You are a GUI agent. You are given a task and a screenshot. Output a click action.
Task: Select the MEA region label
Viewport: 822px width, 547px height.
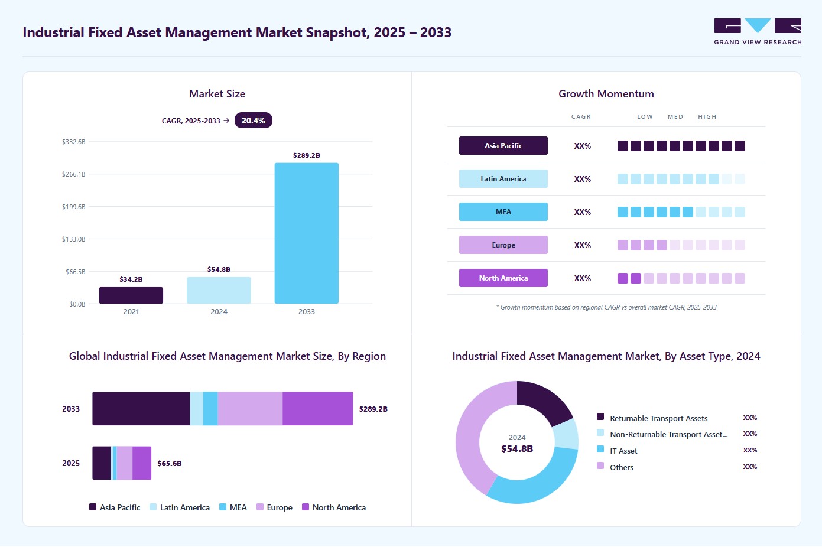pos(503,212)
